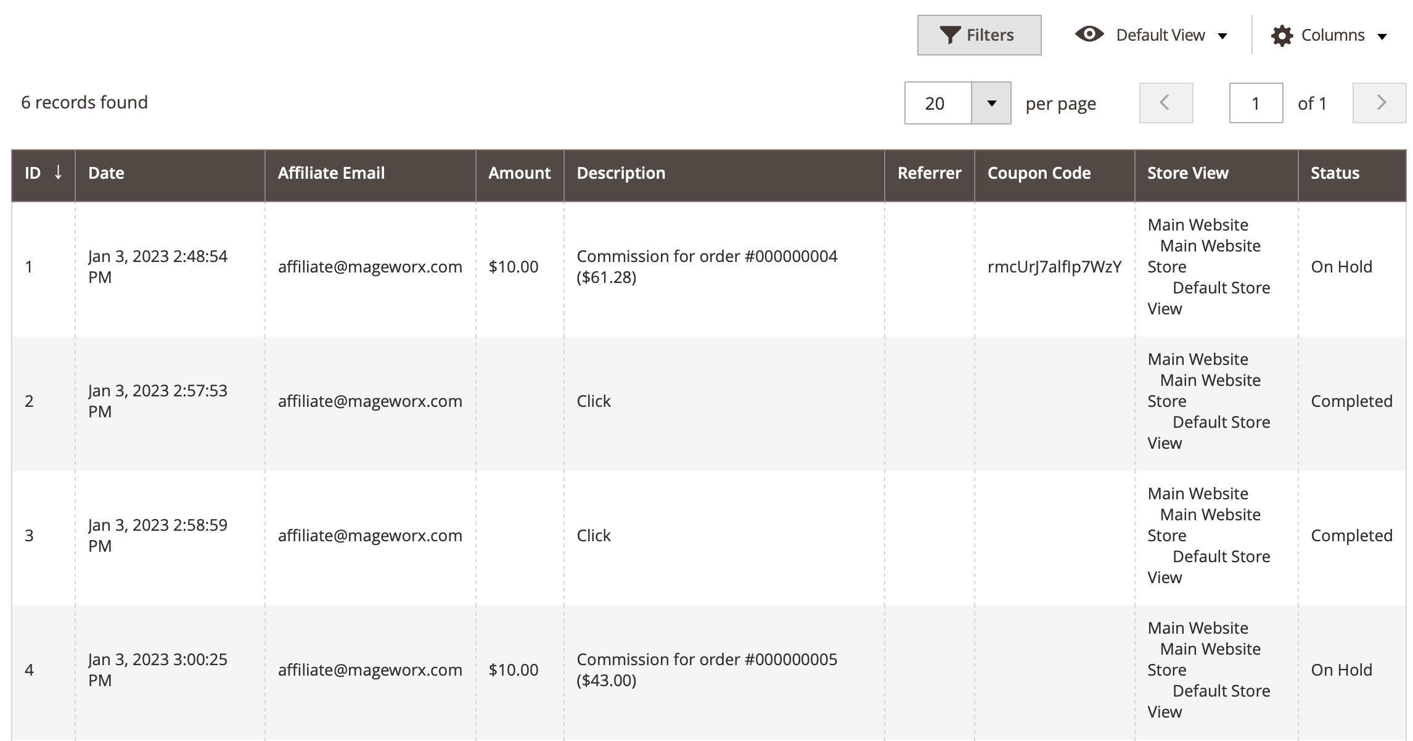Click affiliate email in row 3

(x=370, y=536)
